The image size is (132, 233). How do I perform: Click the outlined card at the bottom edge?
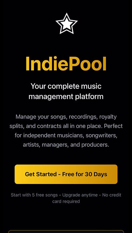point(66,231)
